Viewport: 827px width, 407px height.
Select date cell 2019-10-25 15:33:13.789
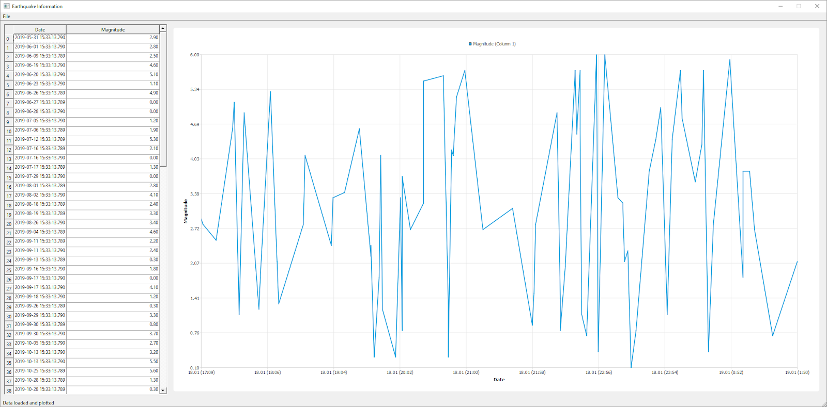40,371
